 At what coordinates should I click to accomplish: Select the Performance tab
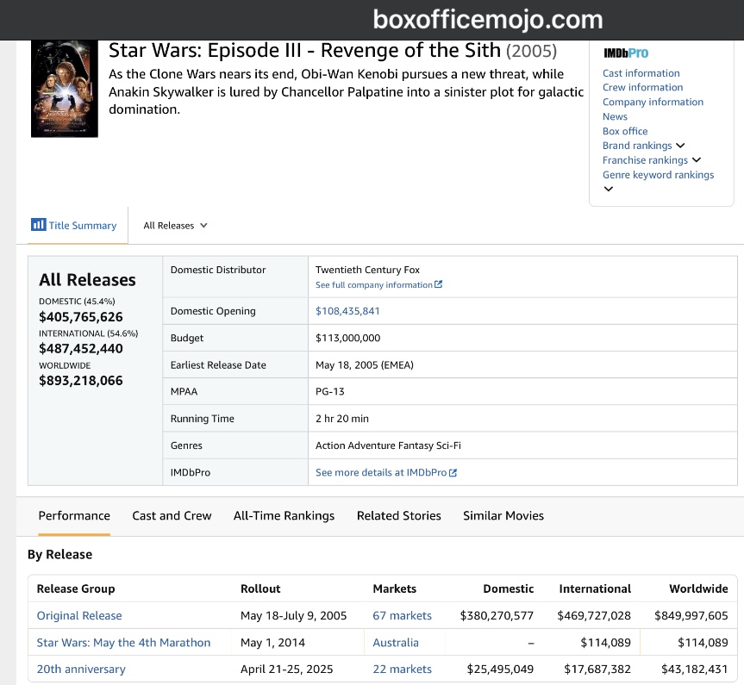74,515
